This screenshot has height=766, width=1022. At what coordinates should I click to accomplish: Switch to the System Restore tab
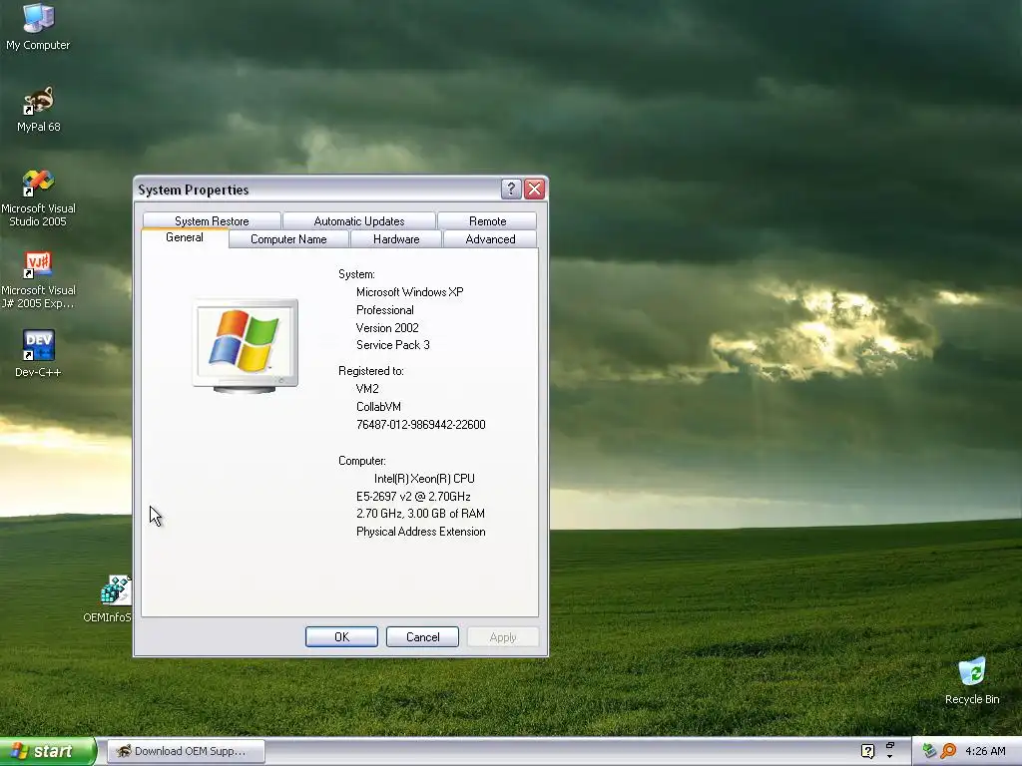pos(212,220)
